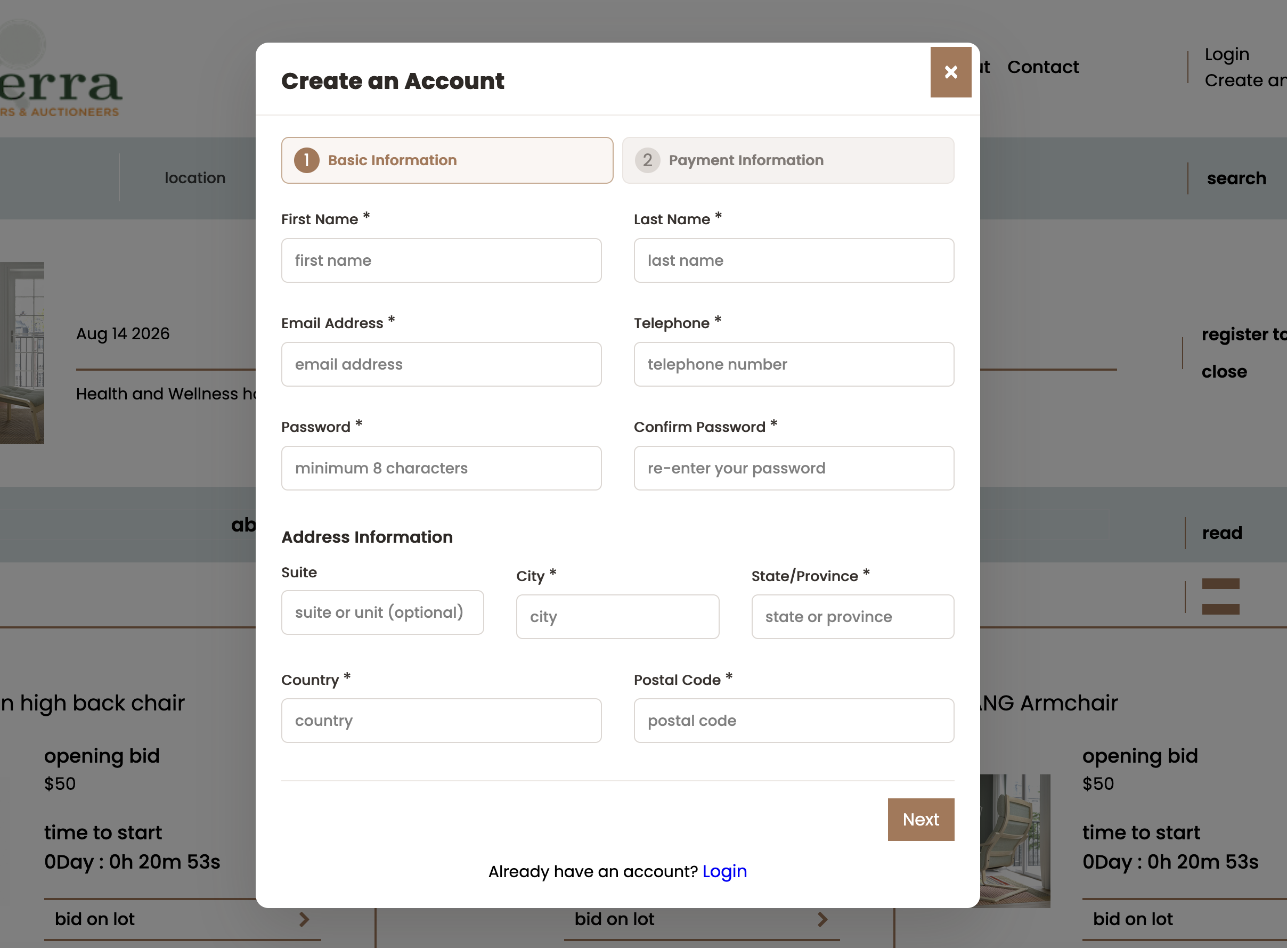Click the Country field
Viewport: 1287px width, 948px height.
click(442, 721)
